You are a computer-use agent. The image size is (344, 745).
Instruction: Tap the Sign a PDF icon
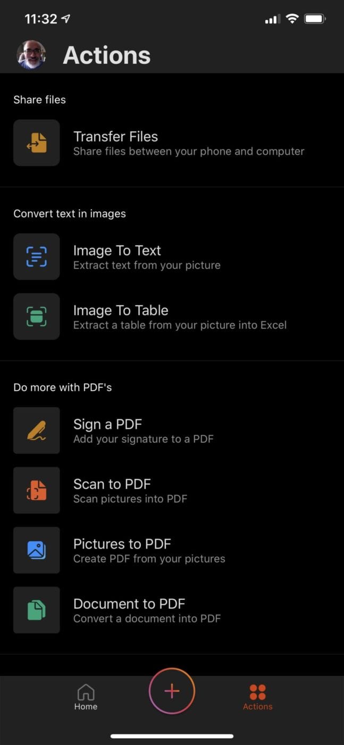coord(37,430)
